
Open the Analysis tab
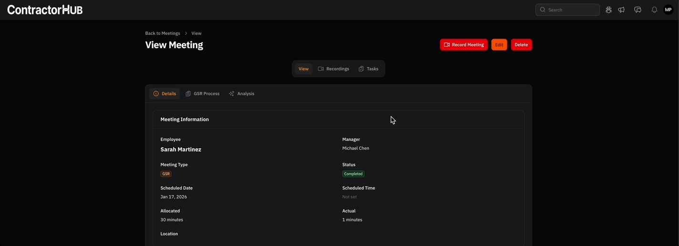pos(241,93)
